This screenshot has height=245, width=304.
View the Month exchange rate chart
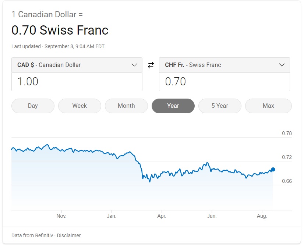click(126, 106)
